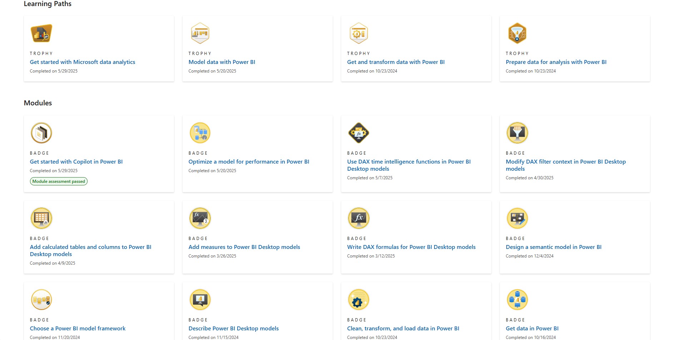Click the Get started with Copilot badge icon
The image size is (675, 340).
[41, 133]
